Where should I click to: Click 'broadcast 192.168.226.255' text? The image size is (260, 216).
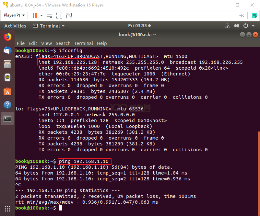[x=206, y=62]
